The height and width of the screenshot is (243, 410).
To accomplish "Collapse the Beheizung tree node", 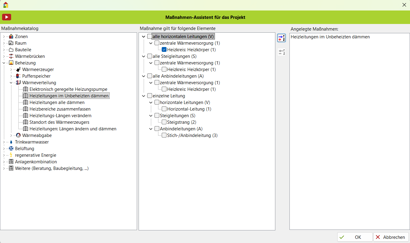I will click(4, 63).
